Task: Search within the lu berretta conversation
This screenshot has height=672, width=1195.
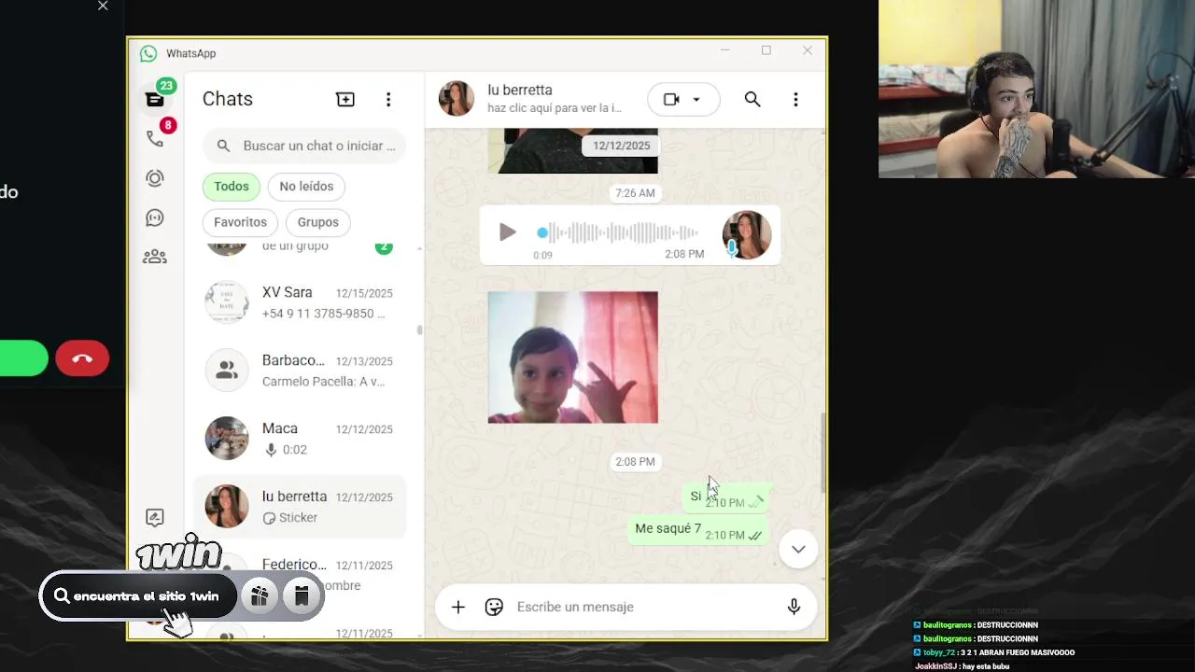Action: (x=752, y=99)
